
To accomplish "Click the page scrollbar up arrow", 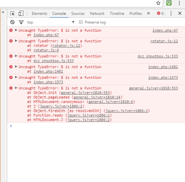I will pos(3,12).
